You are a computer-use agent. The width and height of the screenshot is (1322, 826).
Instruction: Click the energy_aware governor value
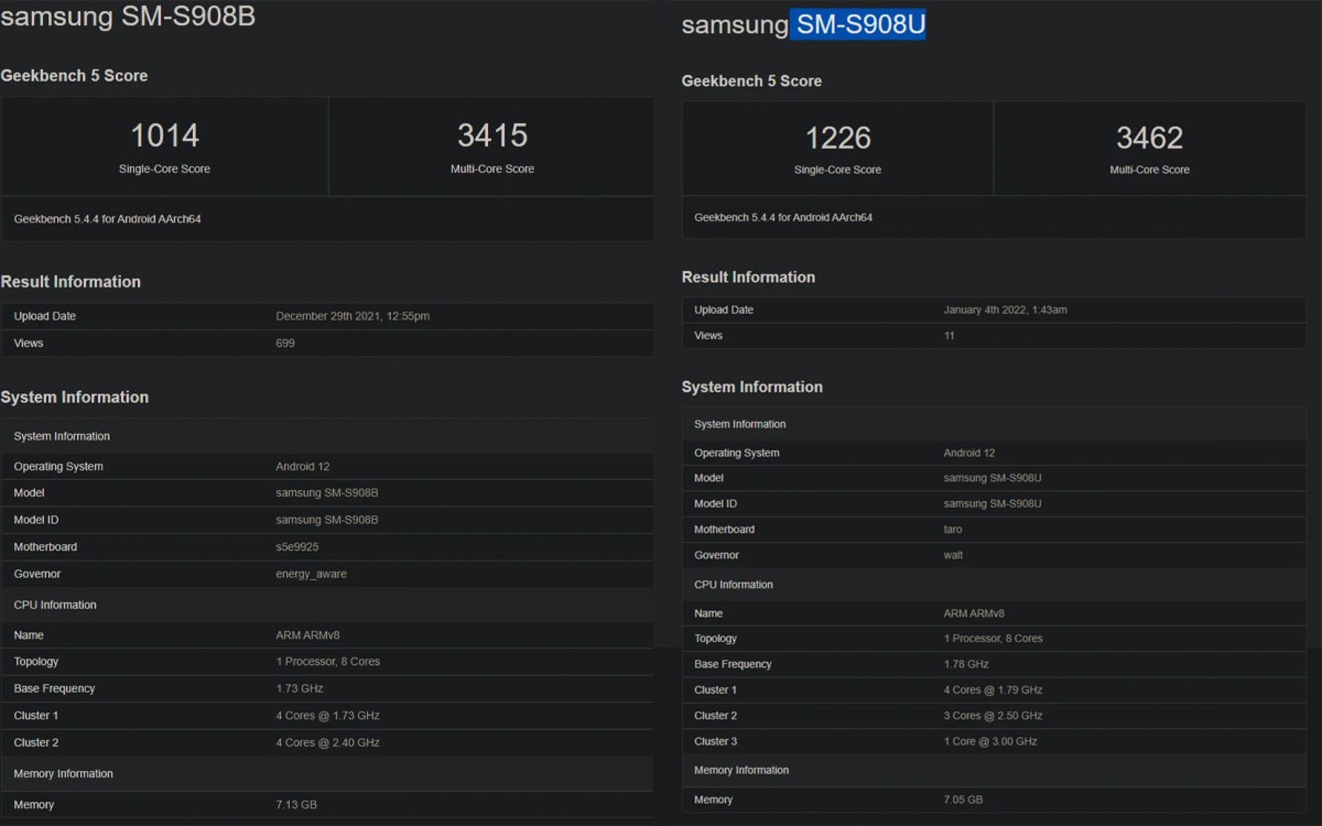coord(311,573)
